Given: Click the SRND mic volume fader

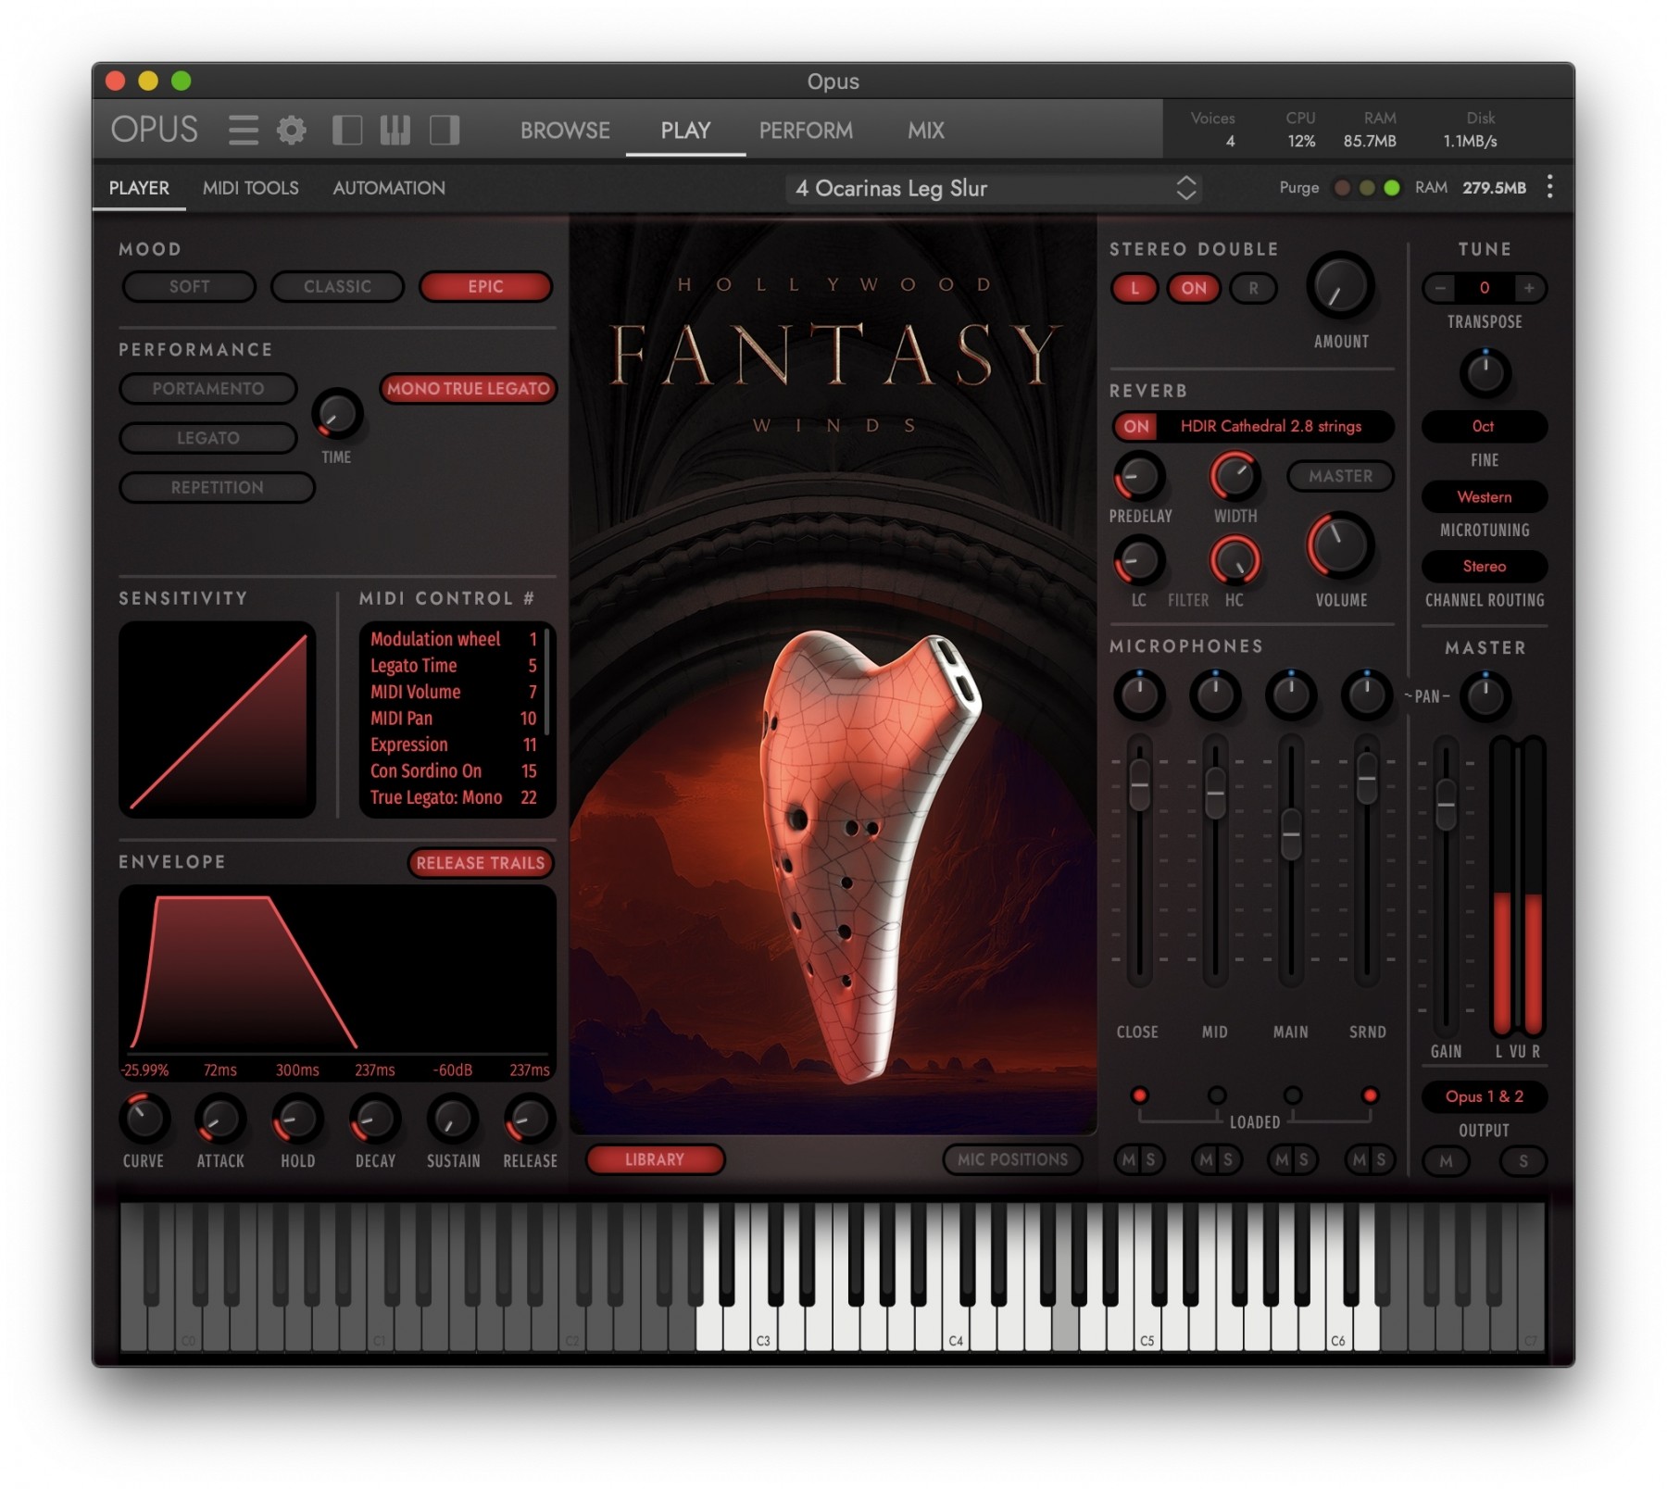Looking at the screenshot, I should point(1367,778).
